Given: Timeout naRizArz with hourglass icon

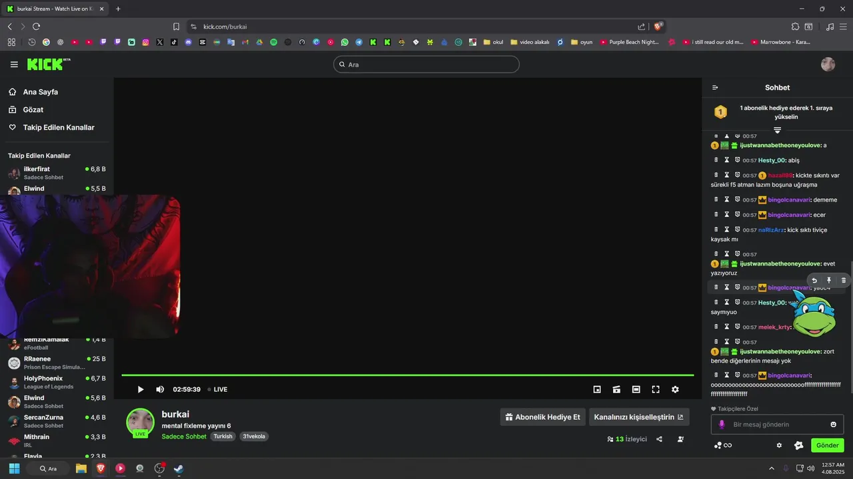Looking at the screenshot, I should click(x=727, y=230).
